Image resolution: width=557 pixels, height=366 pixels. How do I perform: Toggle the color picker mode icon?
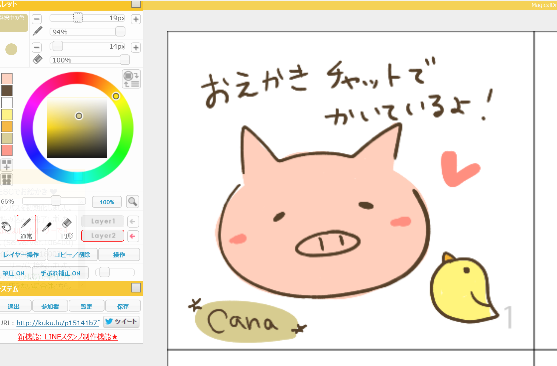click(x=131, y=79)
